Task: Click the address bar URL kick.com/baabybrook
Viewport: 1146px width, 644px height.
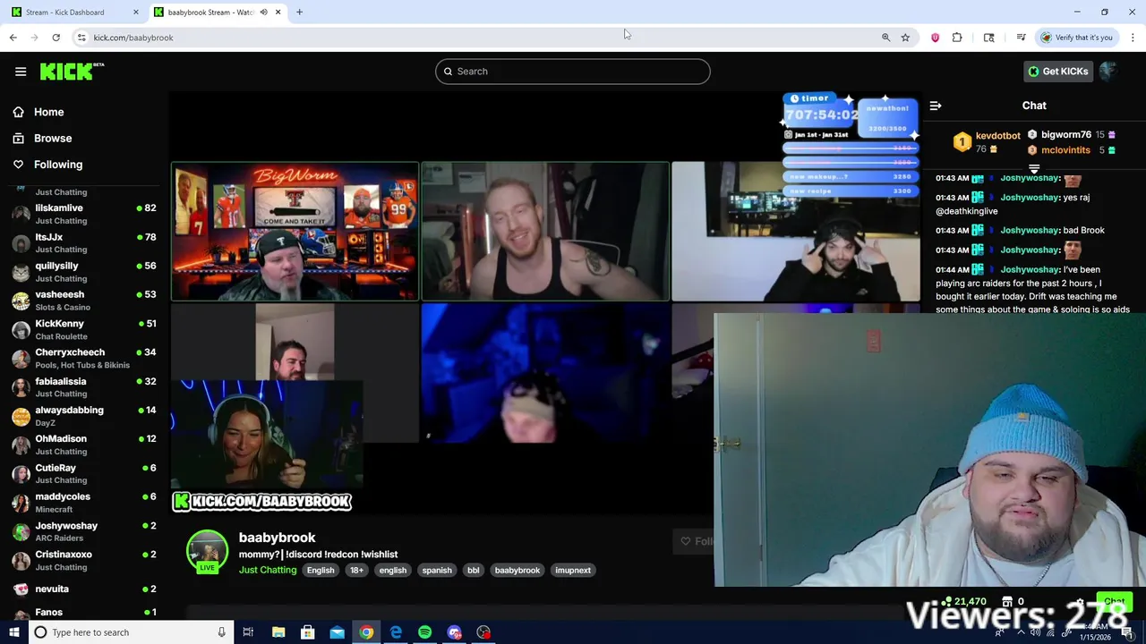Action: [133, 38]
